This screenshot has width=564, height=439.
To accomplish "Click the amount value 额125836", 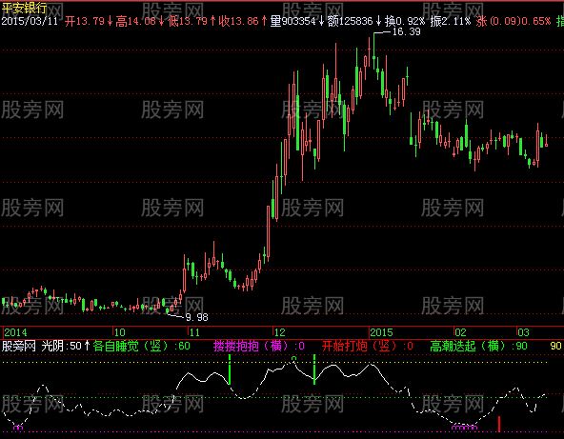I will [350, 21].
